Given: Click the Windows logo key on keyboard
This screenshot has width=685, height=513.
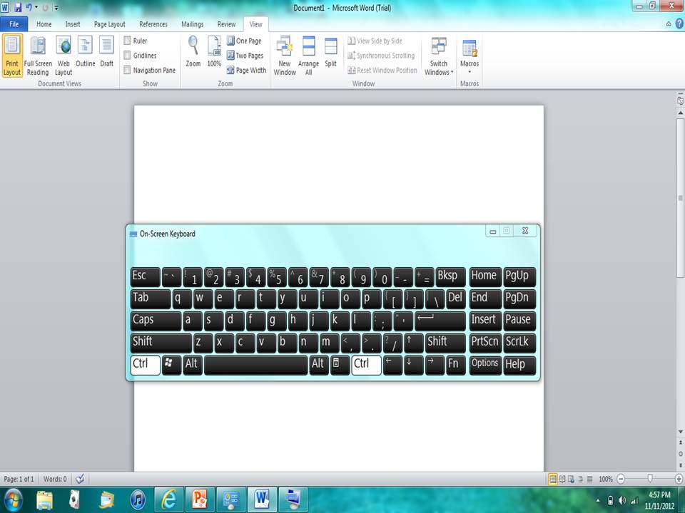Looking at the screenshot, I should pos(171,365).
